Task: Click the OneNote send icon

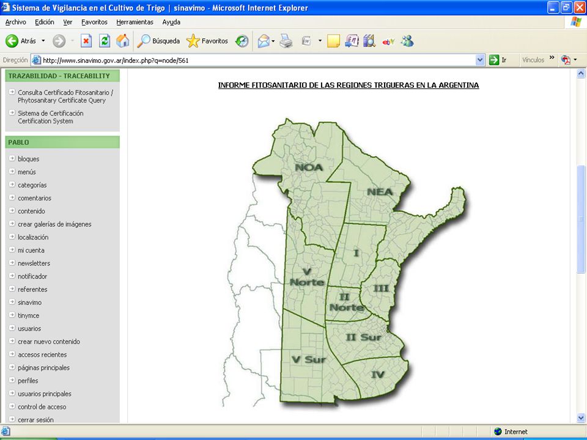Action: (x=352, y=41)
